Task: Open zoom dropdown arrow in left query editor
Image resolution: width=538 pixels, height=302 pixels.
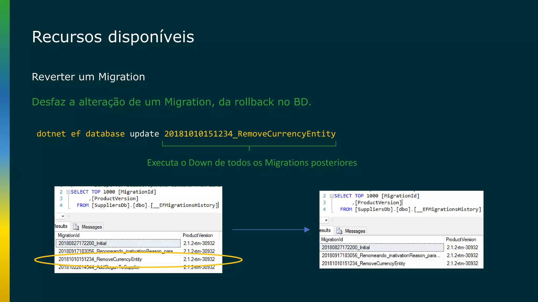Action: coord(63,216)
